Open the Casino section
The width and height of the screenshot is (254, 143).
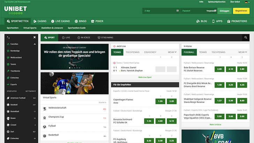pos(40,21)
